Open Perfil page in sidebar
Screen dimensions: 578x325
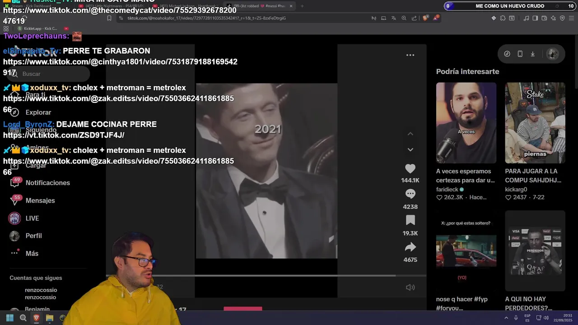[26, 236]
